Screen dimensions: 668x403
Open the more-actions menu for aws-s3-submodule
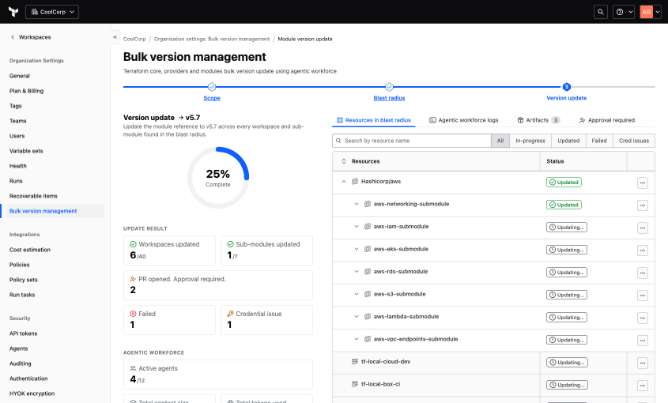pyautogui.click(x=643, y=296)
